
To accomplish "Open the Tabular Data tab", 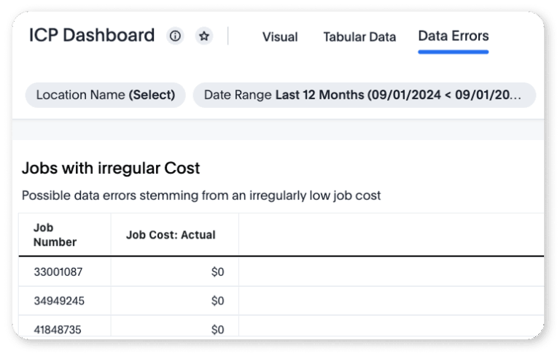I will click(x=359, y=36).
